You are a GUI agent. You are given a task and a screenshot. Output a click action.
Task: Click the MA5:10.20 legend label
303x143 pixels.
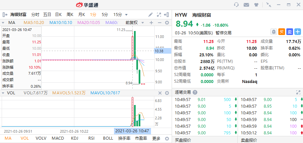(x=34, y=23)
